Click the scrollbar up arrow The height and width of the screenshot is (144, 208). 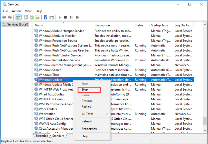205,25
